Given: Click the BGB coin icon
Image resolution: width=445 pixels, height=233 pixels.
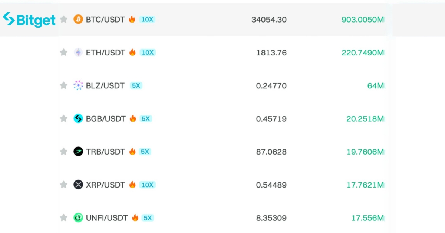Looking at the screenshot, I should [x=78, y=118].
